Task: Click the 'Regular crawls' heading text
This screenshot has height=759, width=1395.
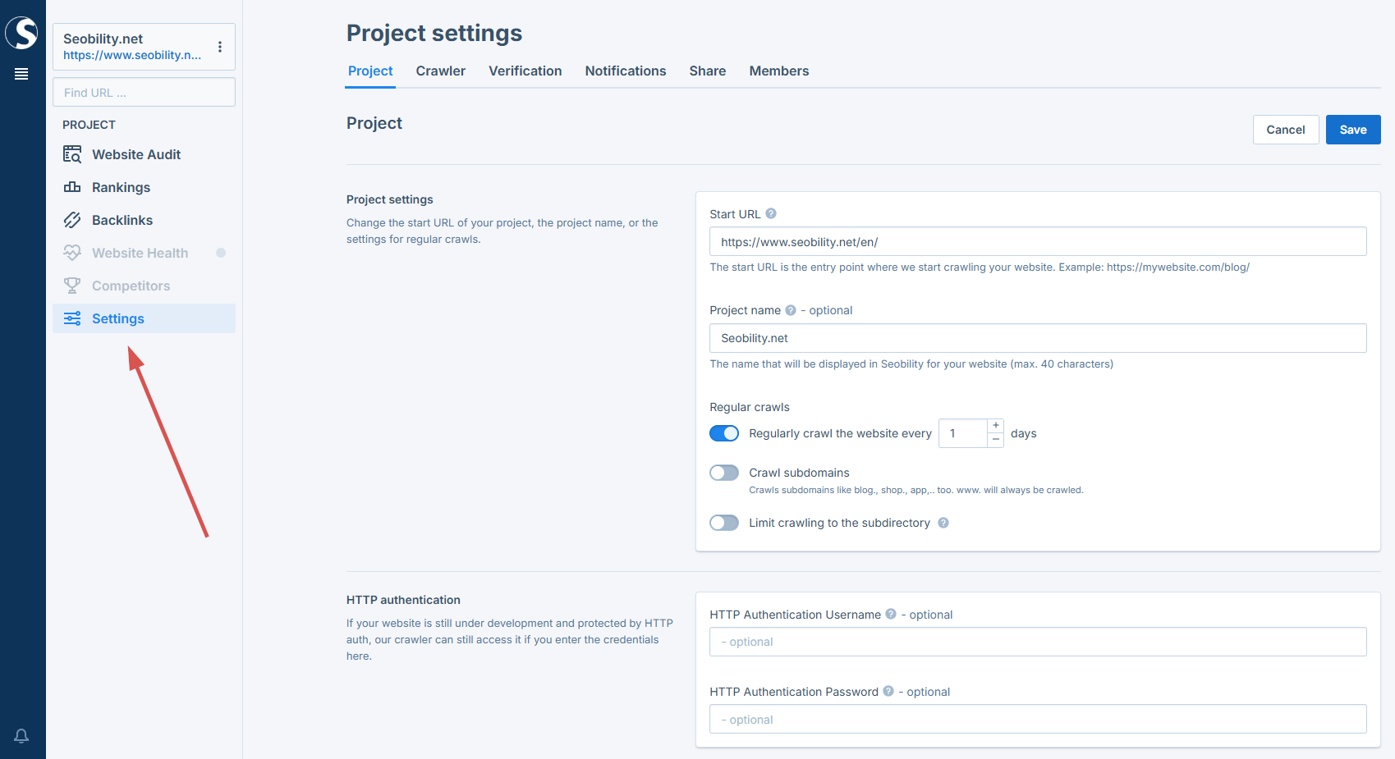Action: [x=750, y=407]
